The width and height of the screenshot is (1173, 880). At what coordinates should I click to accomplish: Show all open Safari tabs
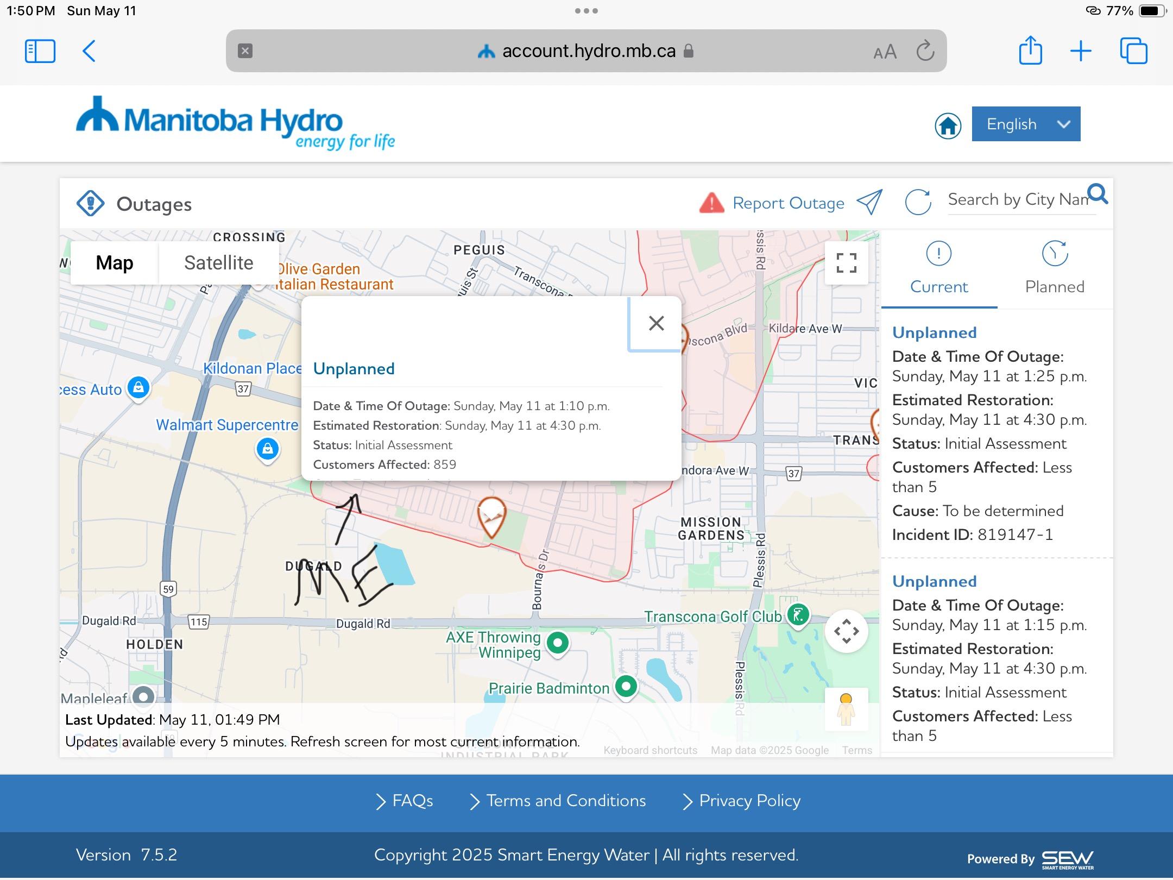(1134, 51)
